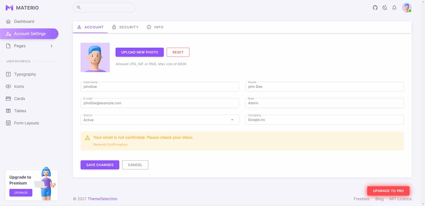Click the UPGRADE TO PRO button

coord(388,190)
